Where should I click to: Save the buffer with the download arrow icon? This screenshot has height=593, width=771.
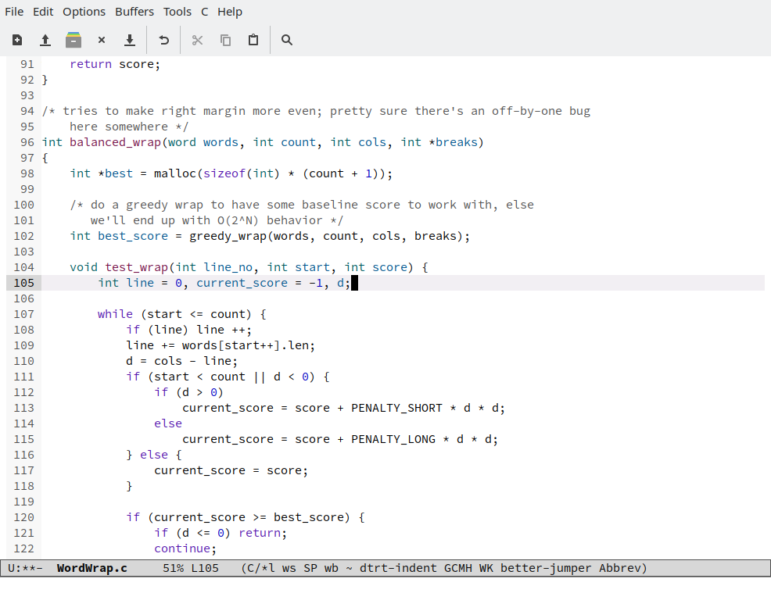click(x=130, y=40)
